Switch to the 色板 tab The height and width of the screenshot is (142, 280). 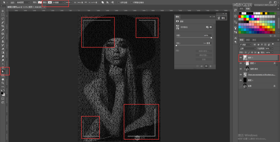pos(248,9)
